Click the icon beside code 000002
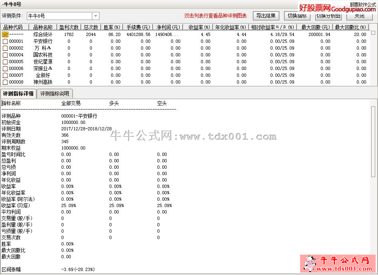Viewport: 378px width, 275px height. coord(5,48)
